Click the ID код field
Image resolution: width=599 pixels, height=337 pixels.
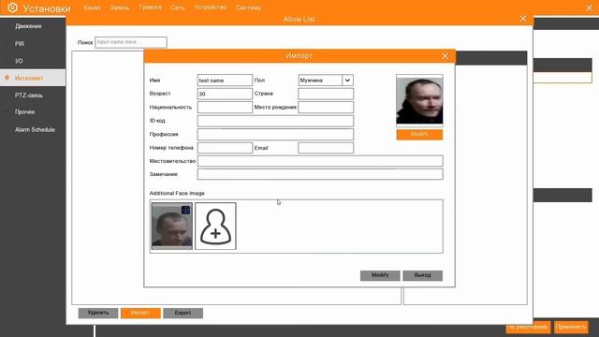pyautogui.click(x=275, y=121)
